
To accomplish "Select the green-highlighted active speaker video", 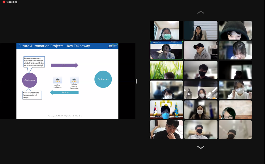I will (166, 50).
